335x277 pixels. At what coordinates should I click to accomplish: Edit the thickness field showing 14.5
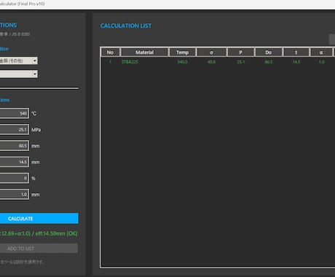pos(15,162)
